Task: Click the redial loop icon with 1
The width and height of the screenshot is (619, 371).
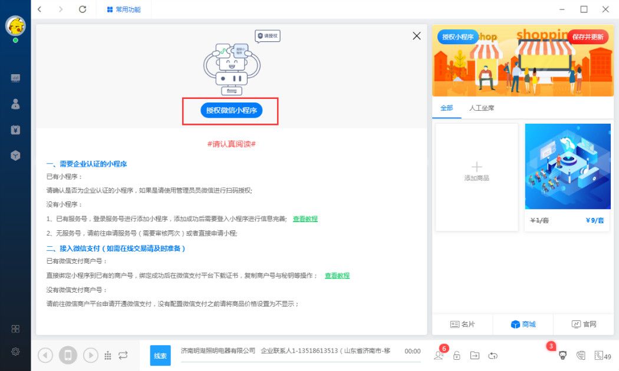Action: (493, 356)
